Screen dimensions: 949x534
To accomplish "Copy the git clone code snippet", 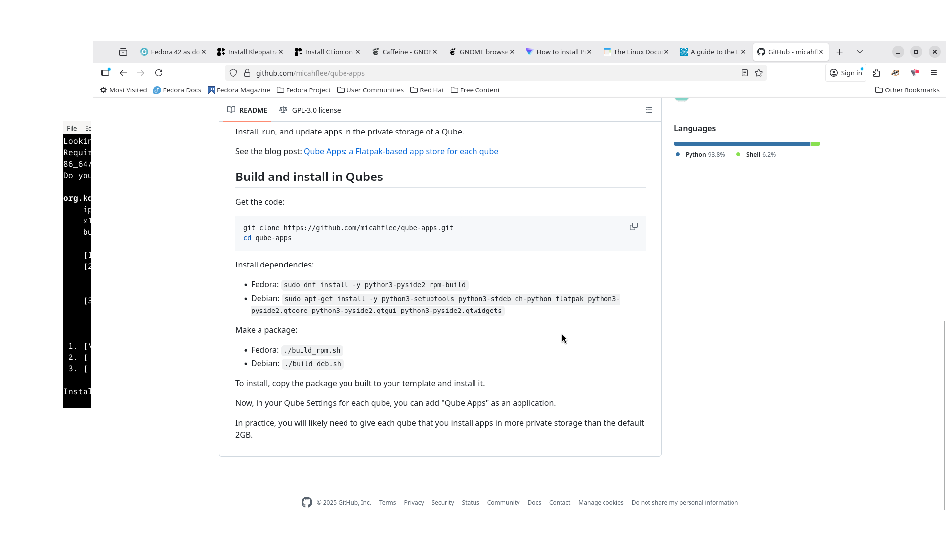I will (x=633, y=226).
